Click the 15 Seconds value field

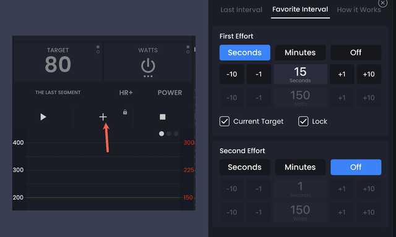(300, 74)
